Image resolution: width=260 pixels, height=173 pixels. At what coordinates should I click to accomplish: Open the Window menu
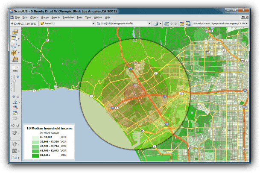tap(98, 18)
